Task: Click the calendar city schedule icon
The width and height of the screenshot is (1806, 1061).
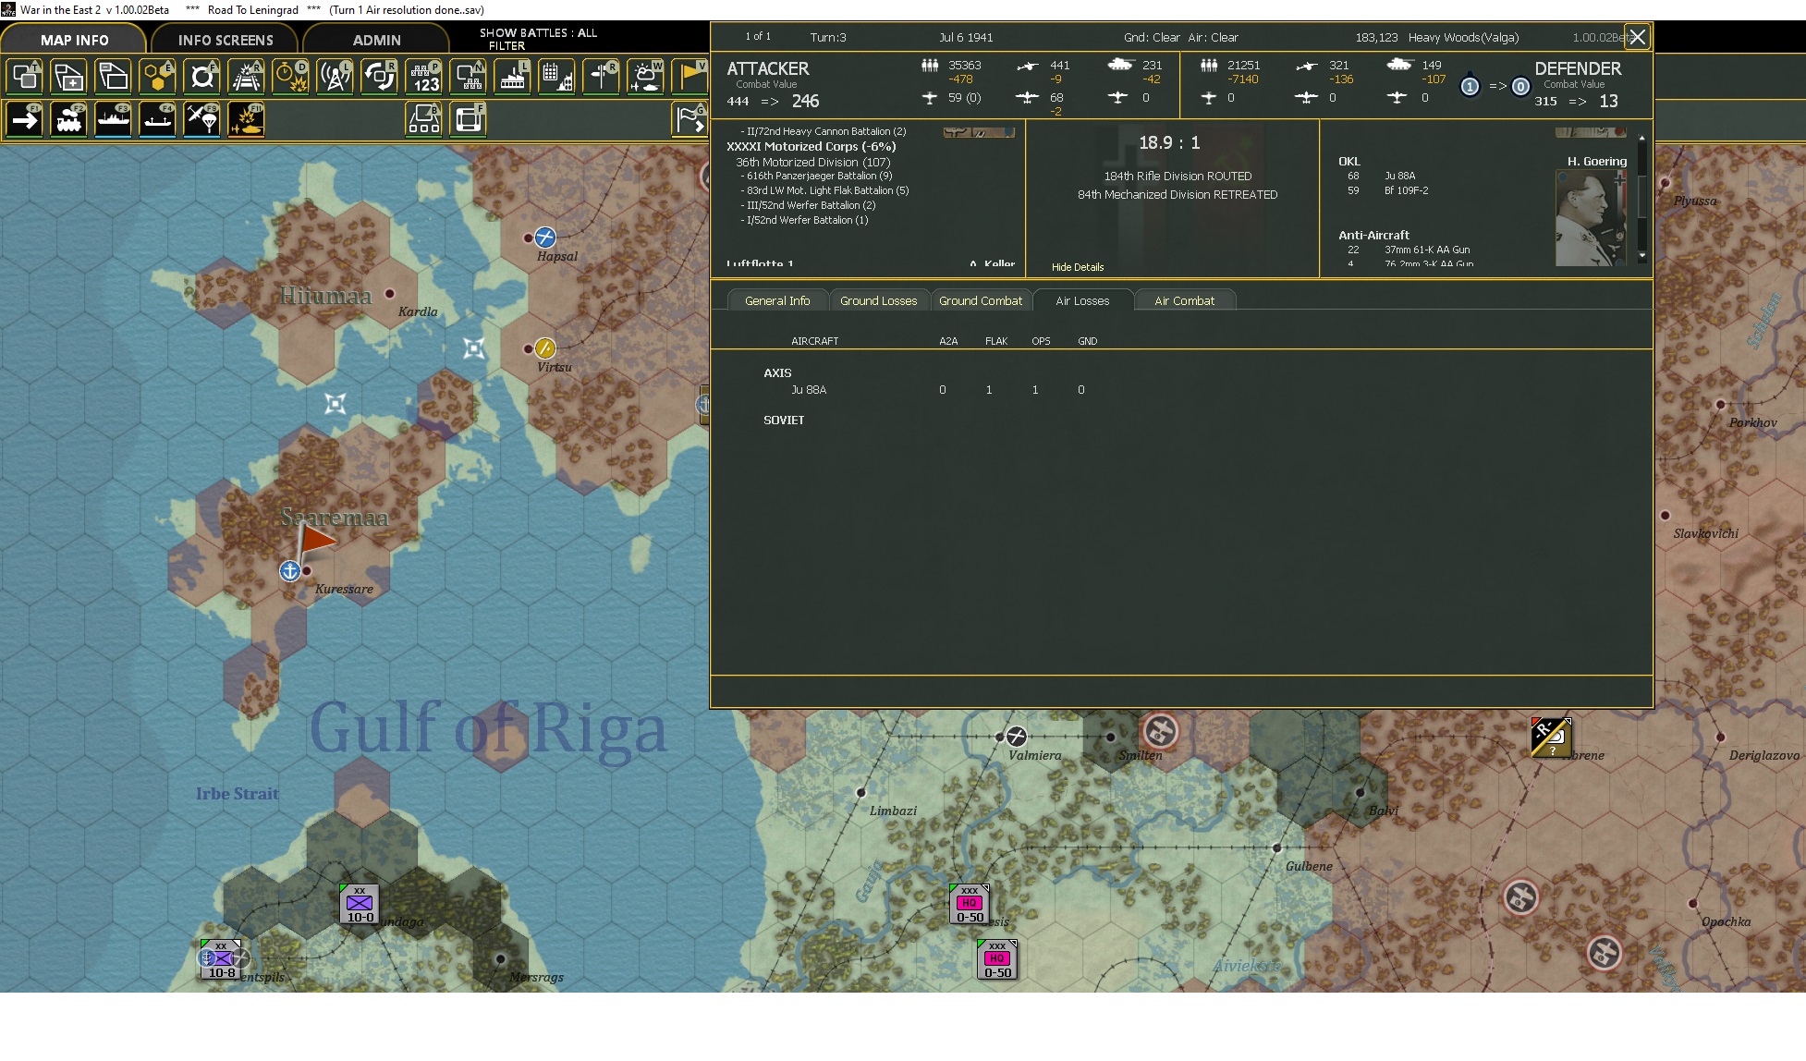Action: pyautogui.click(x=557, y=77)
